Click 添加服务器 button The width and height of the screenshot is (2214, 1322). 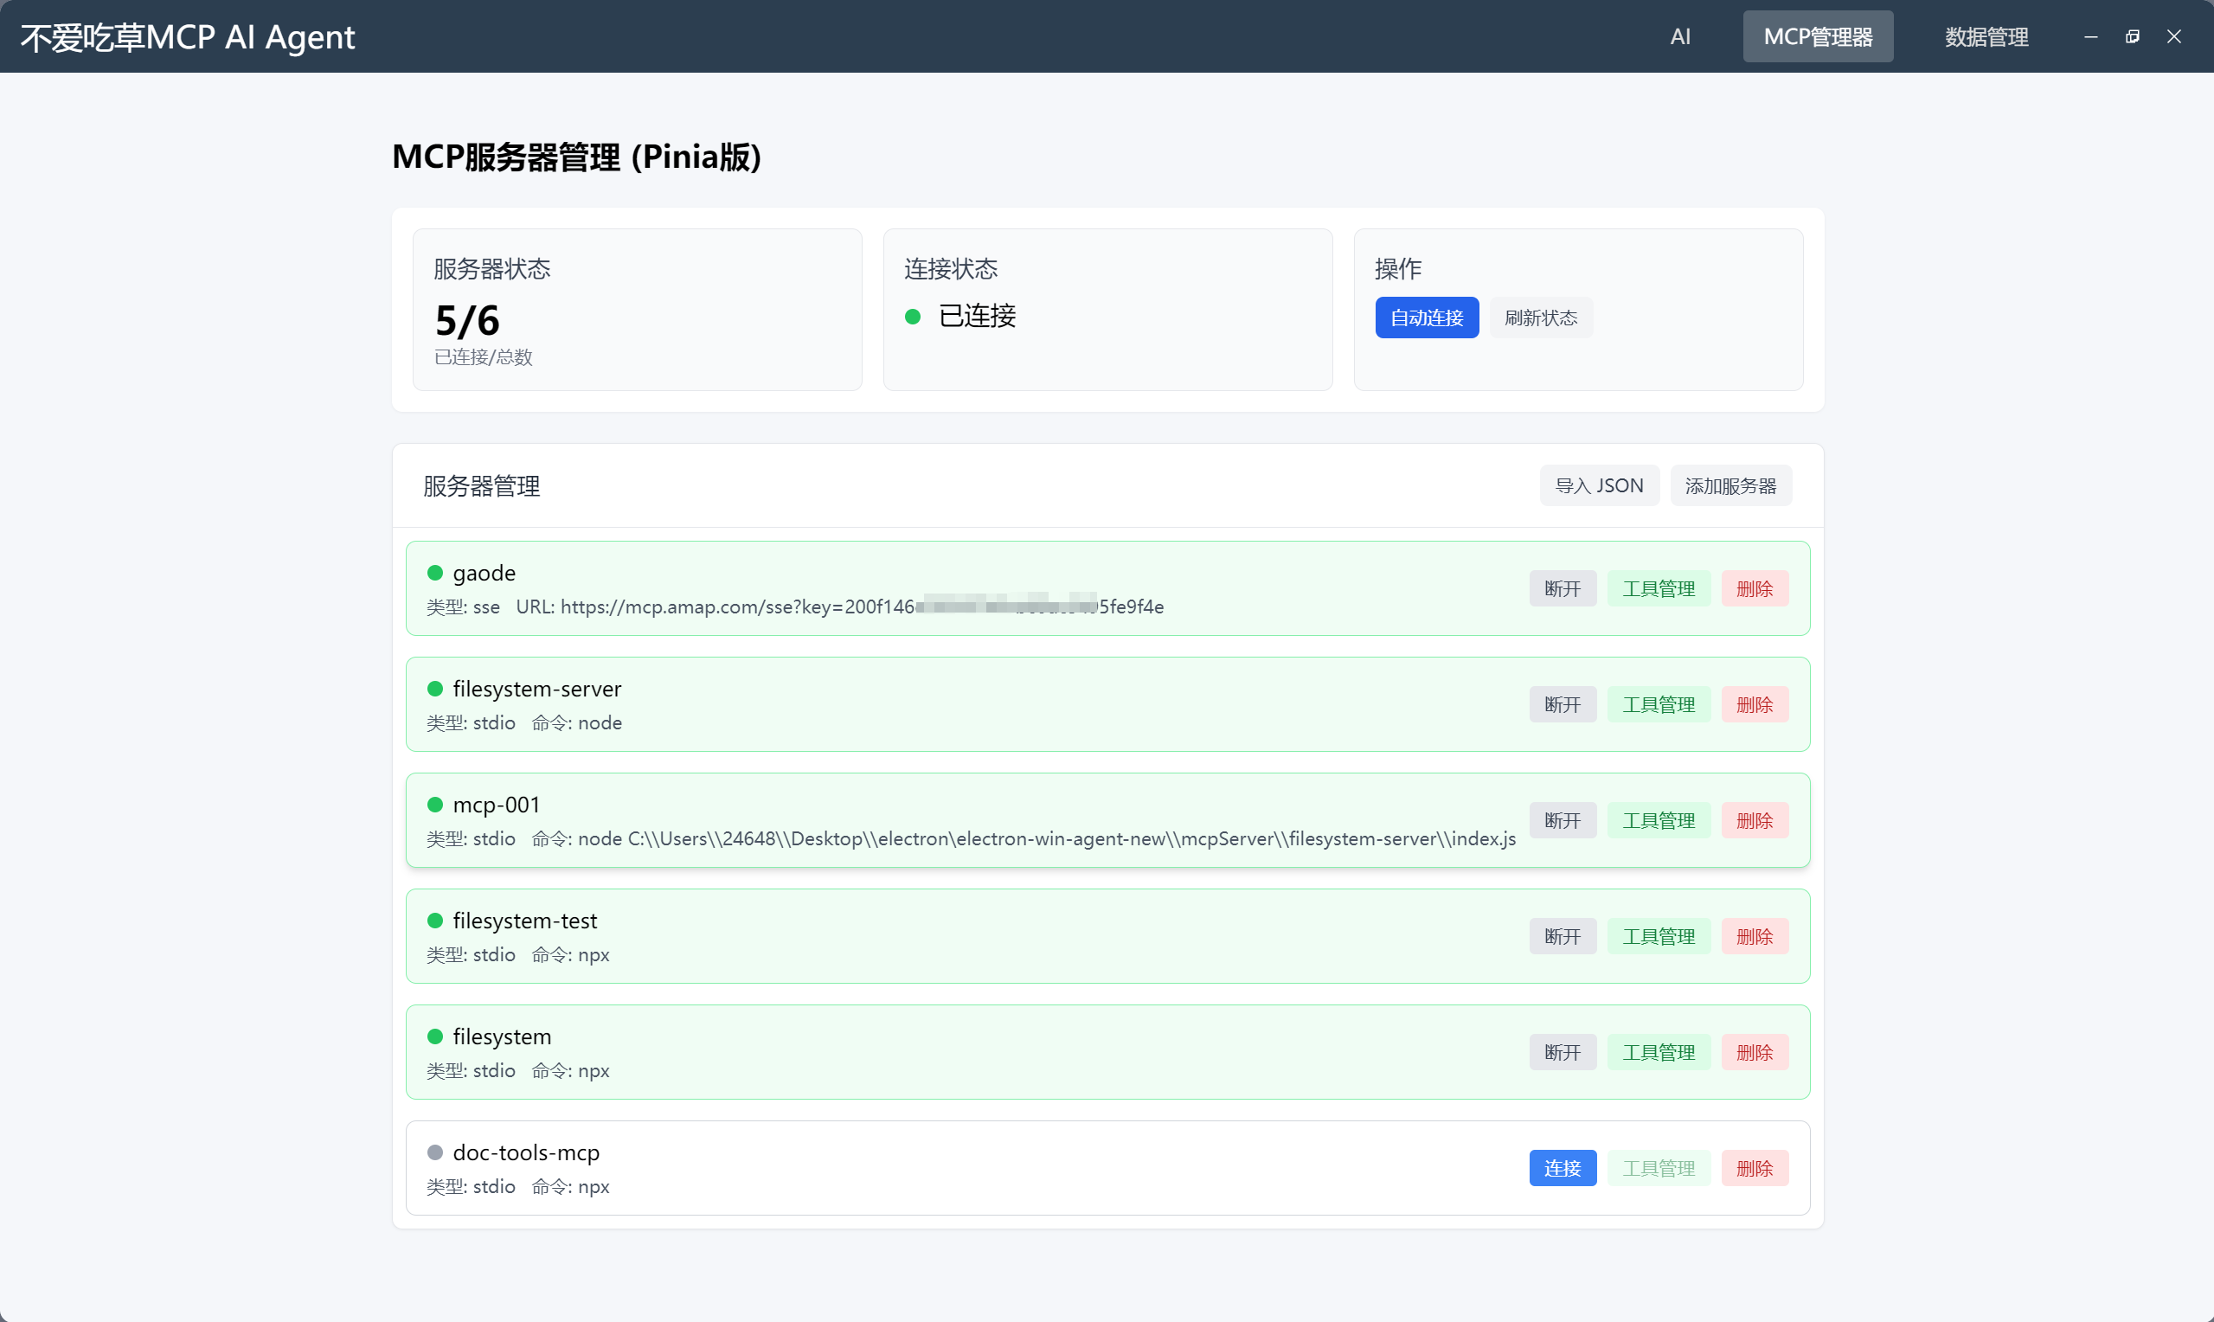[x=1730, y=485]
